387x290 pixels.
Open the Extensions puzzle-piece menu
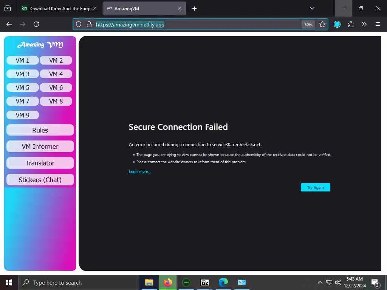pyautogui.click(x=351, y=24)
